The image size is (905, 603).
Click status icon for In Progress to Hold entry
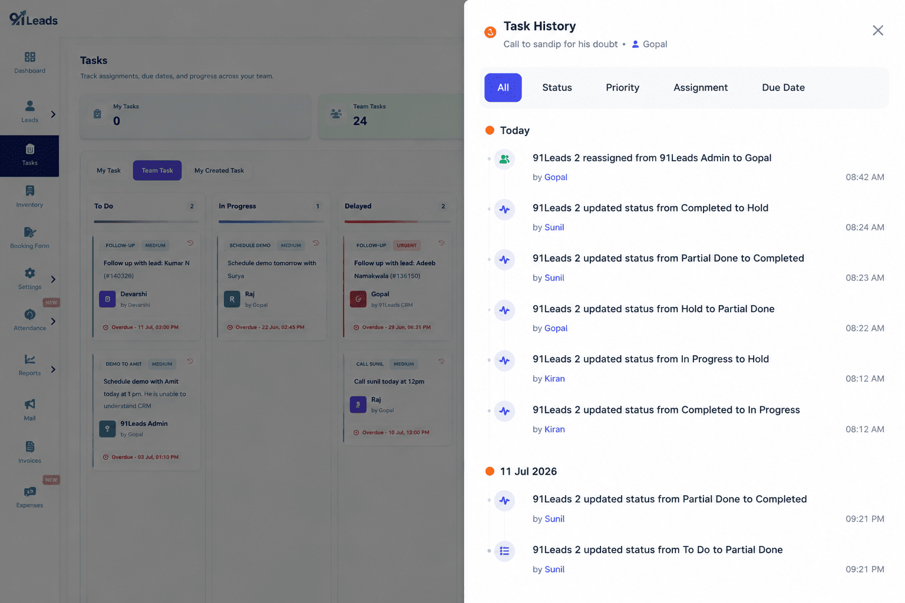[x=504, y=360]
